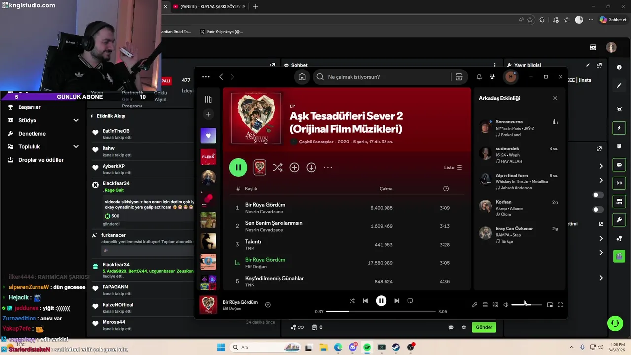Pause from the bottom player bar
The height and width of the screenshot is (355, 631).
click(x=381, y=301)
